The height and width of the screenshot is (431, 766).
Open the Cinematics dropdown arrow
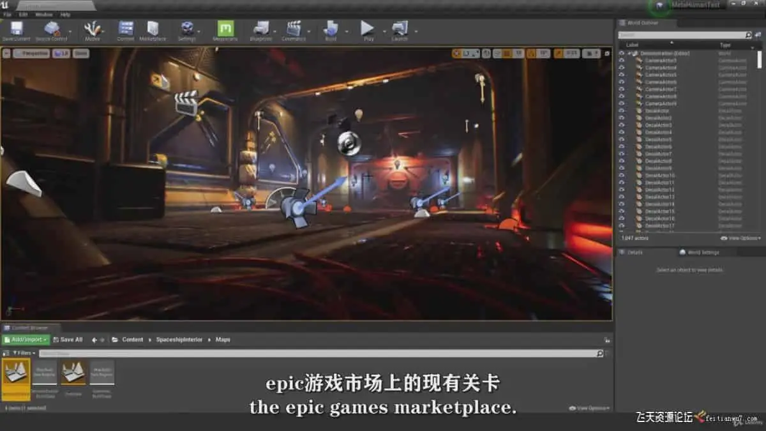(x=310, y=31)
